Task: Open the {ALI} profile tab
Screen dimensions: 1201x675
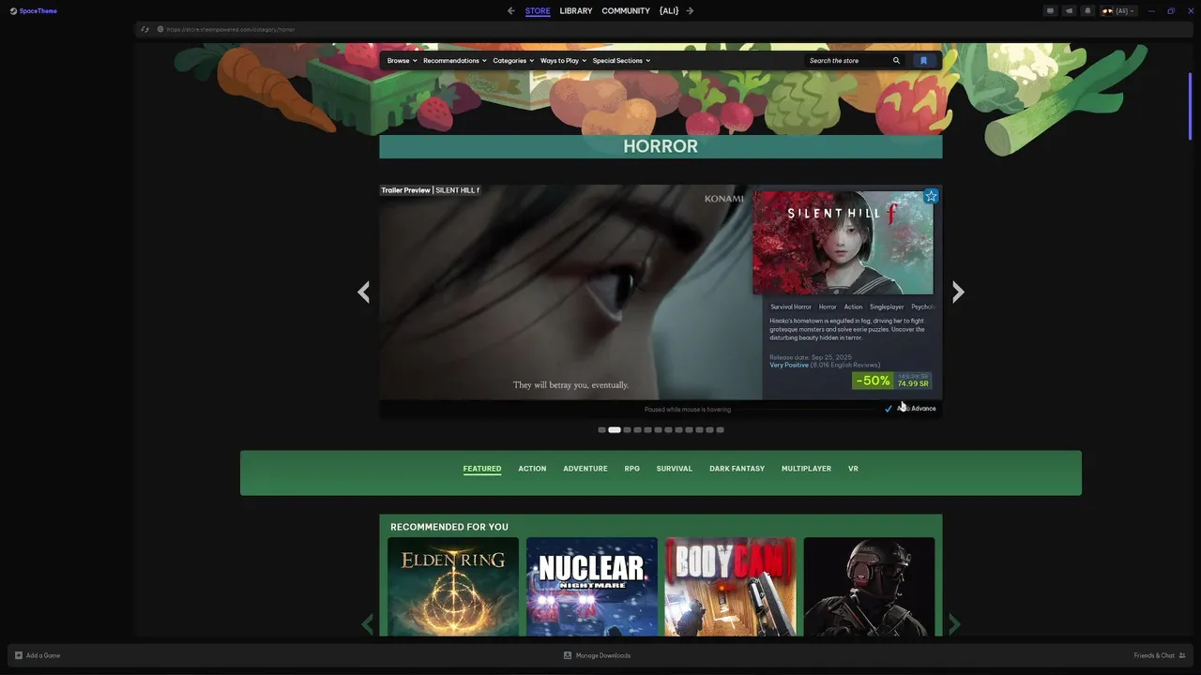Action: point(669,11)
